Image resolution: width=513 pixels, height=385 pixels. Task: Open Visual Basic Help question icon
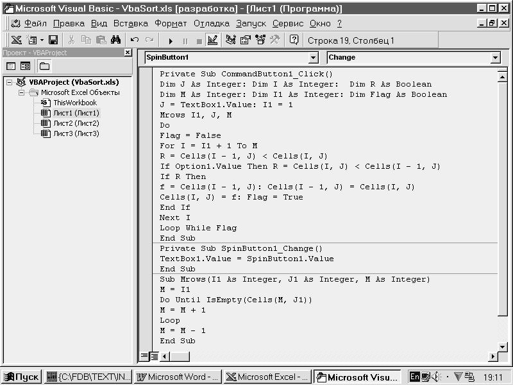pyautogui.click(x=294, y=40)
